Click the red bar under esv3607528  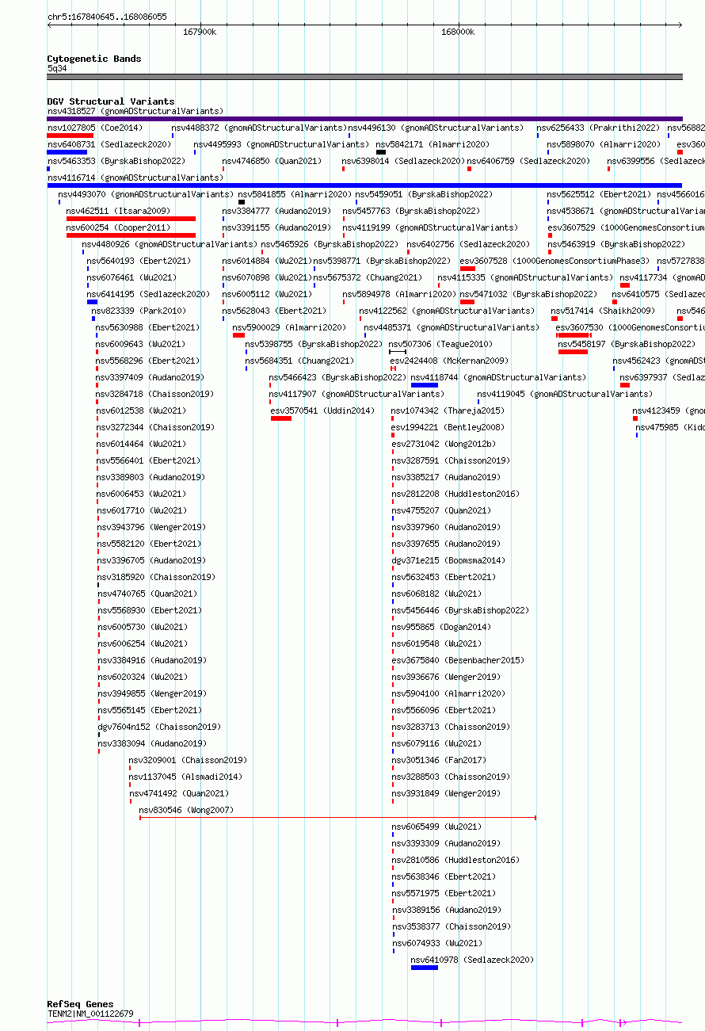coord(467,269)
